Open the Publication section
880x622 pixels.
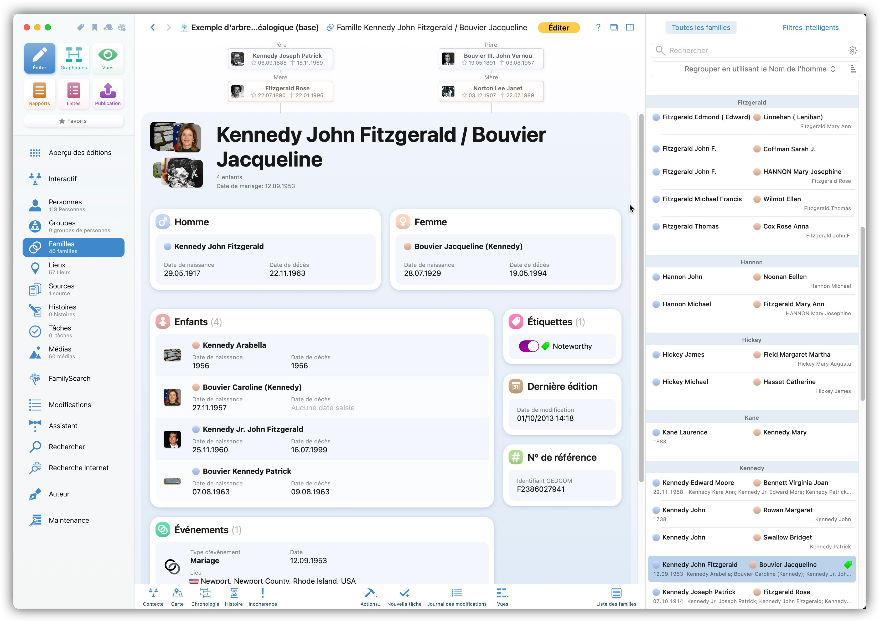108,94
